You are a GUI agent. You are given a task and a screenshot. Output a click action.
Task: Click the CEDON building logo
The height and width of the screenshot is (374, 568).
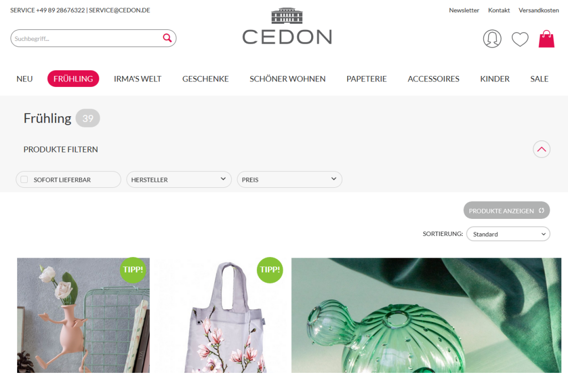click(x=287, y=27)
